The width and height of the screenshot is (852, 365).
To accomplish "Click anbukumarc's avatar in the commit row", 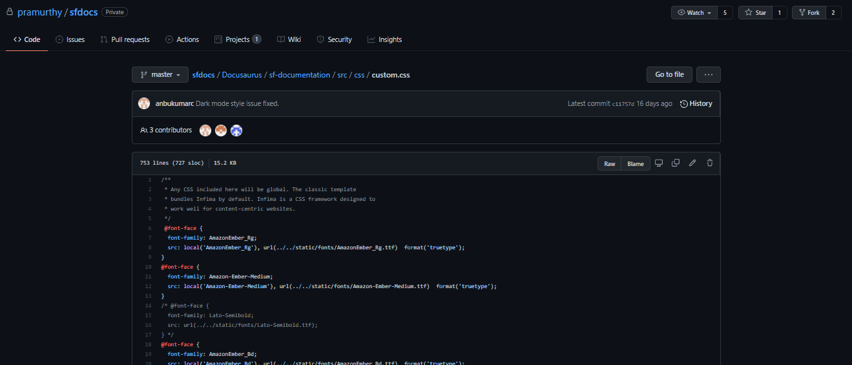I will (144, 103).
